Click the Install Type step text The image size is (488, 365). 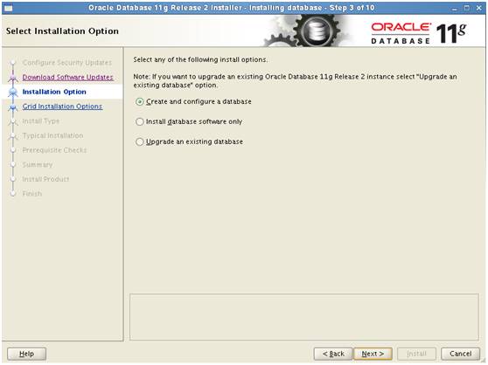[41, 121]
